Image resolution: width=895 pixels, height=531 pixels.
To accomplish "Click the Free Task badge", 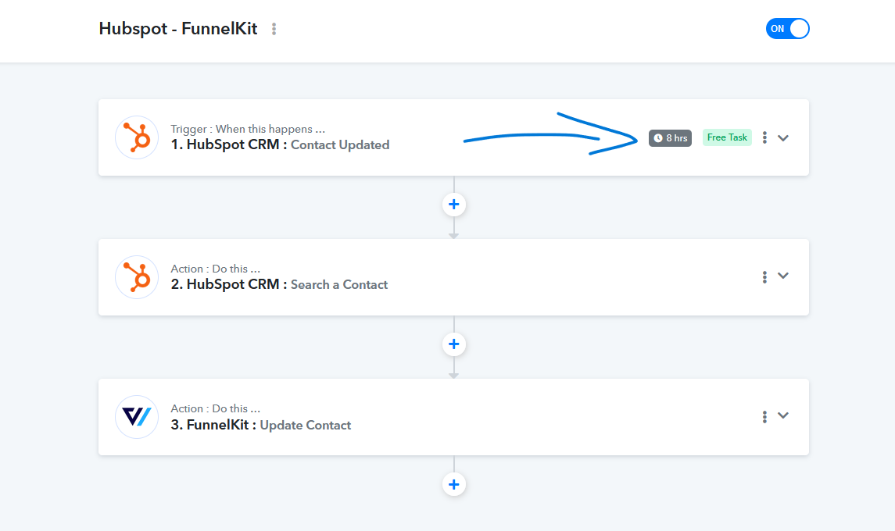I will [x=727, y=137].
